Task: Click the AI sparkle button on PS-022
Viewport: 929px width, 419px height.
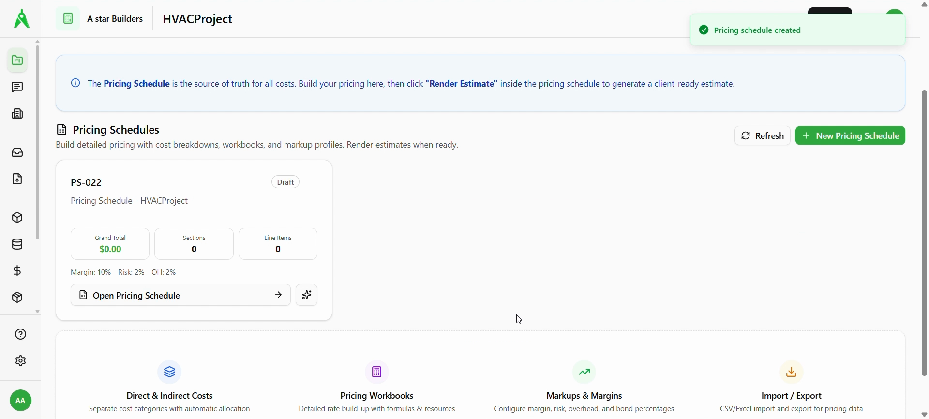Action: [307, 295]
